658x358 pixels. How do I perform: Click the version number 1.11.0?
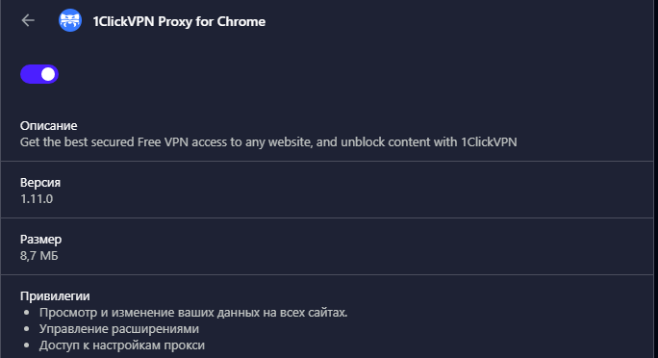tap(37, 199)
